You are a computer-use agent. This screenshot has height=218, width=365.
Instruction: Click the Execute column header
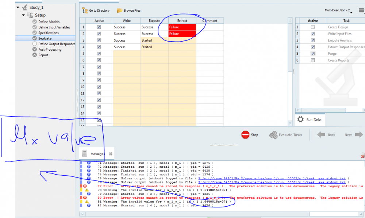pyautogui.click(x=154, y=21)
